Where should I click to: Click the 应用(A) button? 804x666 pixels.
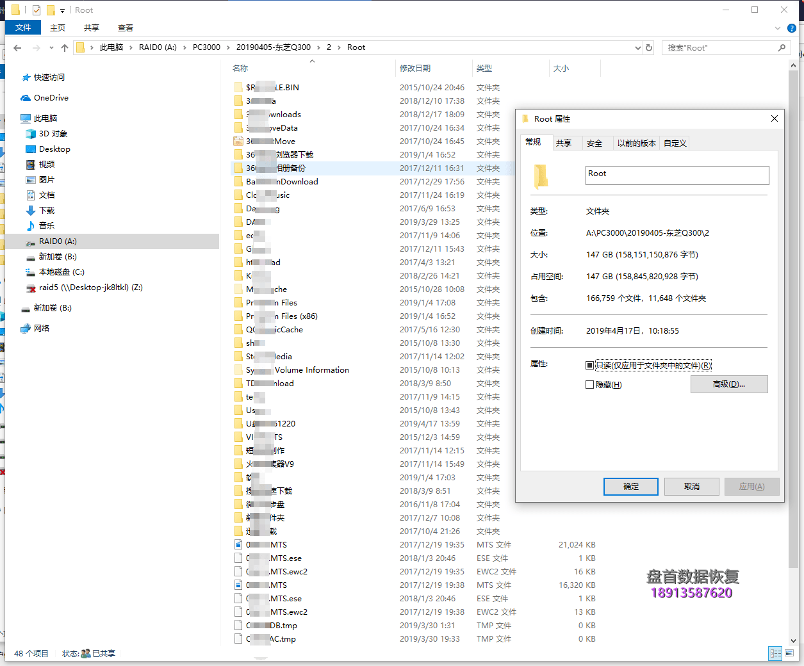pyautogui.click(x=752, y=487)
